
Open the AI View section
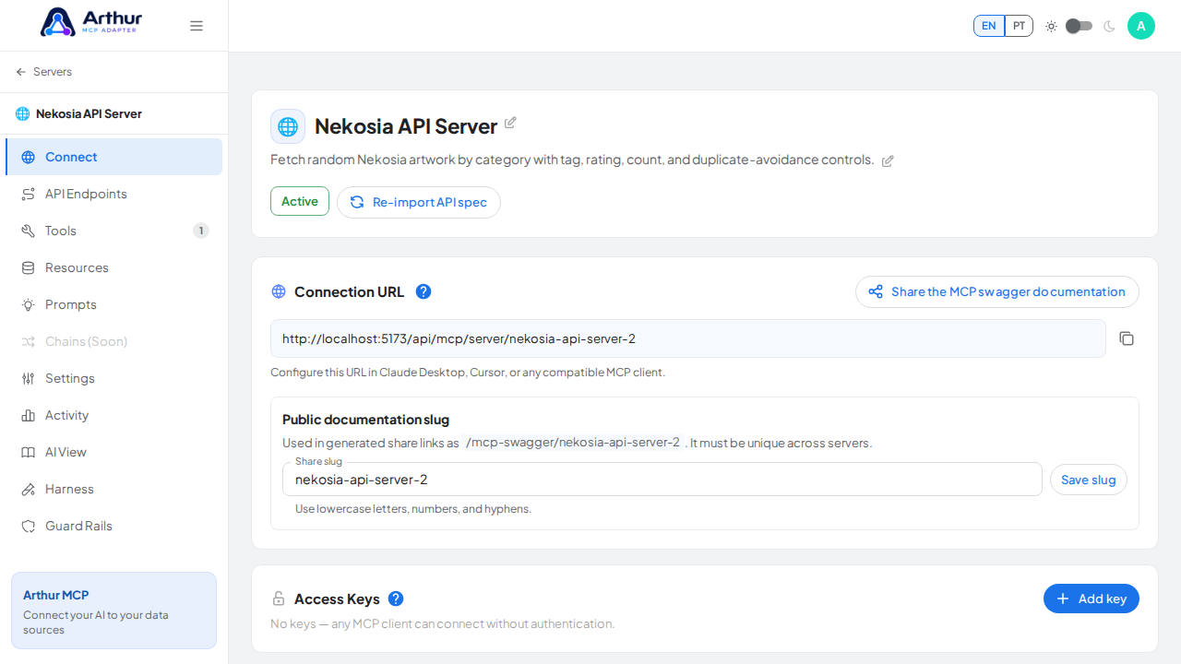coord(113,452)
